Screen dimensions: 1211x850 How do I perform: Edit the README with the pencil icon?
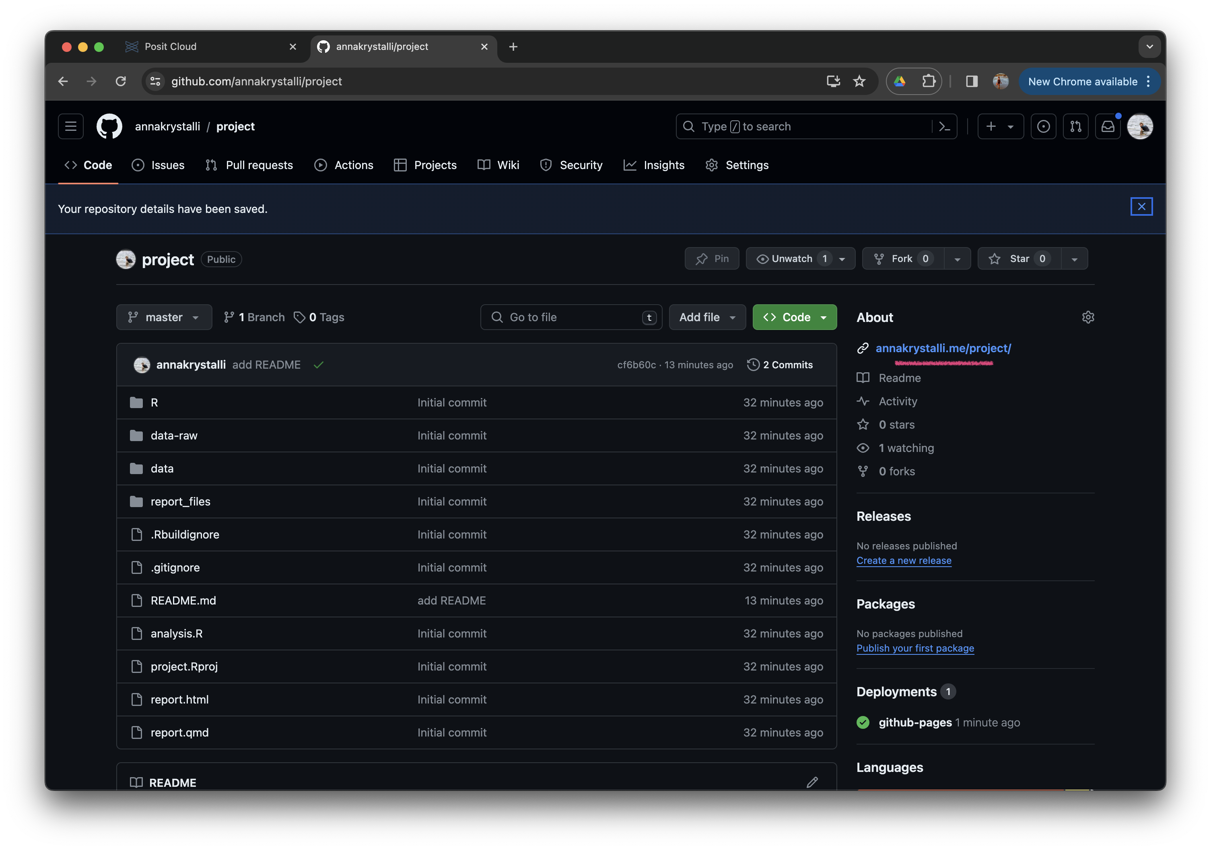pyautogui.click(x=812, y=782)
